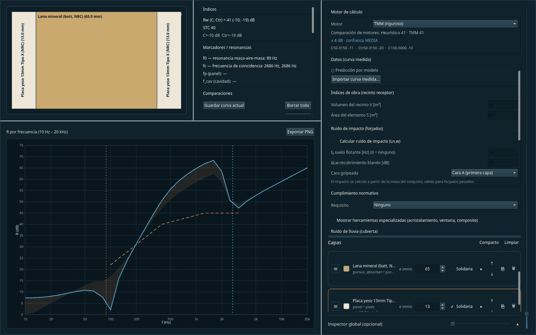
Task: Click the Comparación de motores text line
Action: click(377, 33)
